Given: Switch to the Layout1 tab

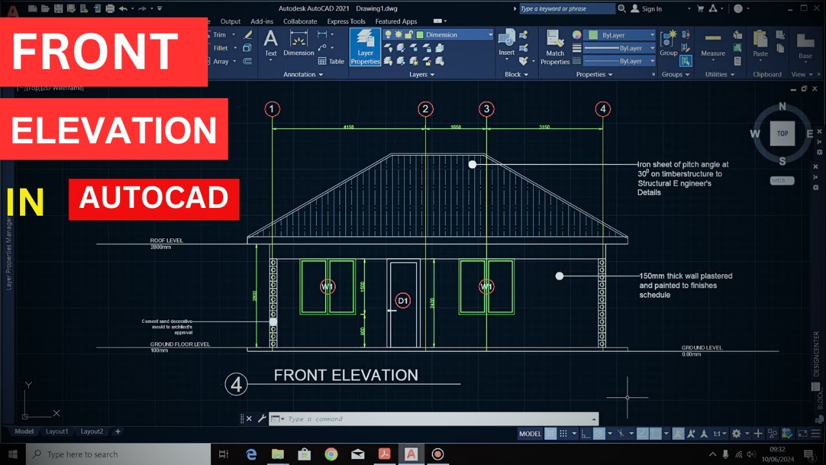Looking at the screenshot, I should coord(57,431).
